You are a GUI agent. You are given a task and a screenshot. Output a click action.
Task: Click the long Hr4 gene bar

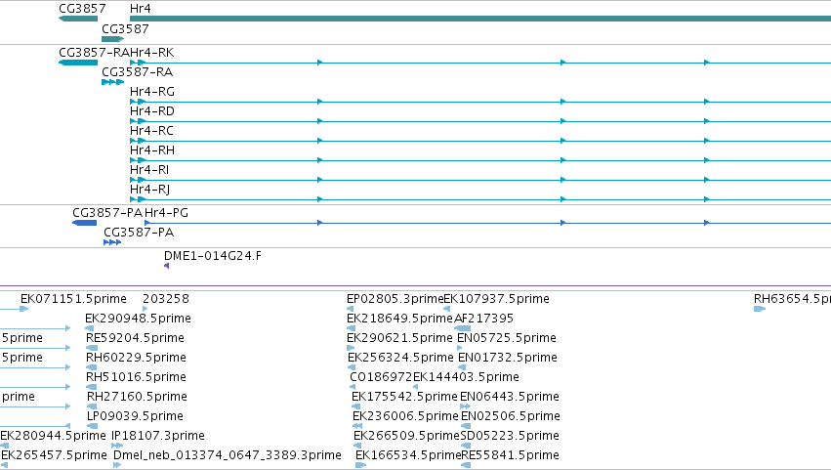click(480, 19)
